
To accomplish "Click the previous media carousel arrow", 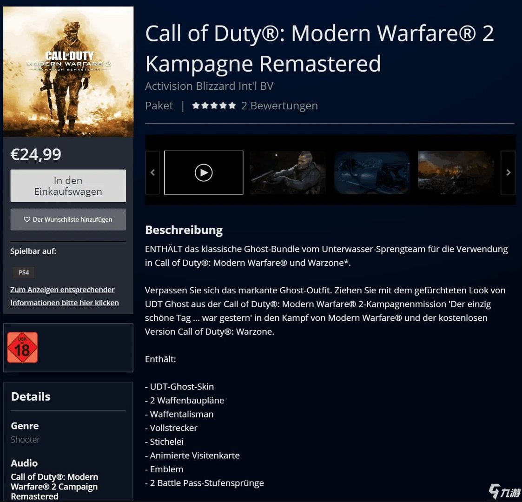I will [x=152, y=172].
